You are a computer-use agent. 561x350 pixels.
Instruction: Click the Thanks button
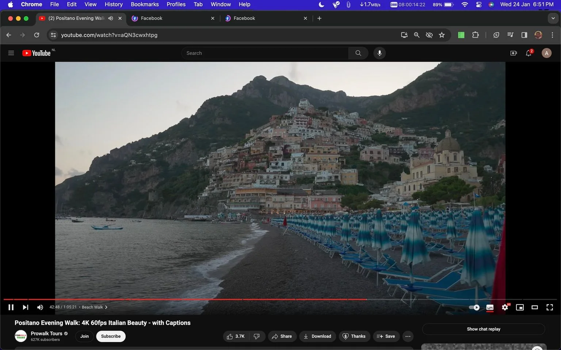pos(354,337)
